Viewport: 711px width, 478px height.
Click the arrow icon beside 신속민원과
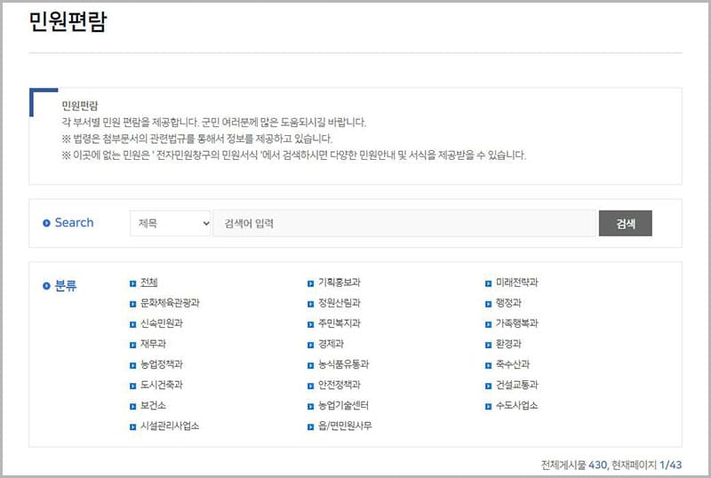tap(132, 324)
